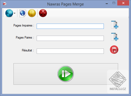Click the app icon in title bar

point(4,4)
